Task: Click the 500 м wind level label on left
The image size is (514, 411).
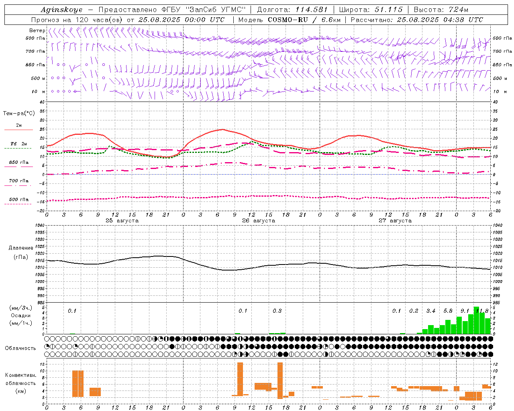Action: point(38,78)
